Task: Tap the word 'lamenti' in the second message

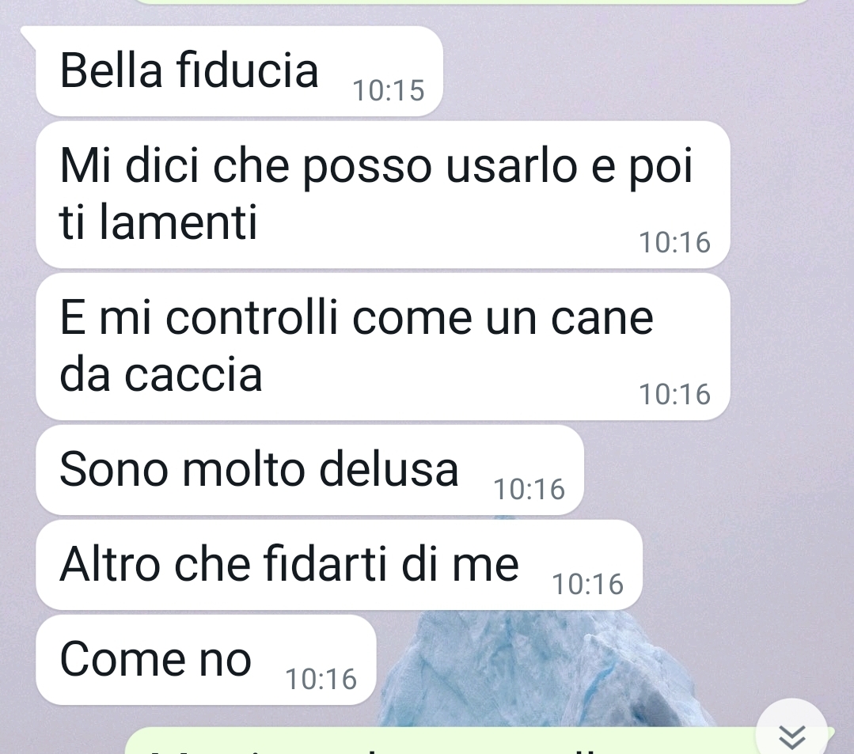Action: tap(177, 222)
